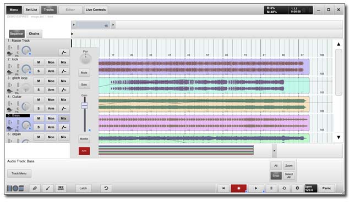Toggle Mon on Guitar track
This screenshot has width=349, height=203.
(51, 100)
